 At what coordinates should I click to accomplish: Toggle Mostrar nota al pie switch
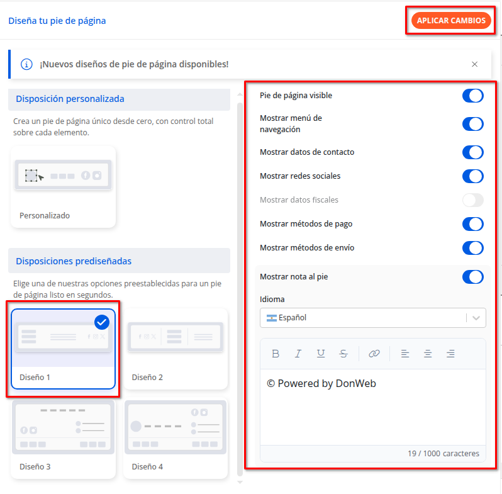472,277
